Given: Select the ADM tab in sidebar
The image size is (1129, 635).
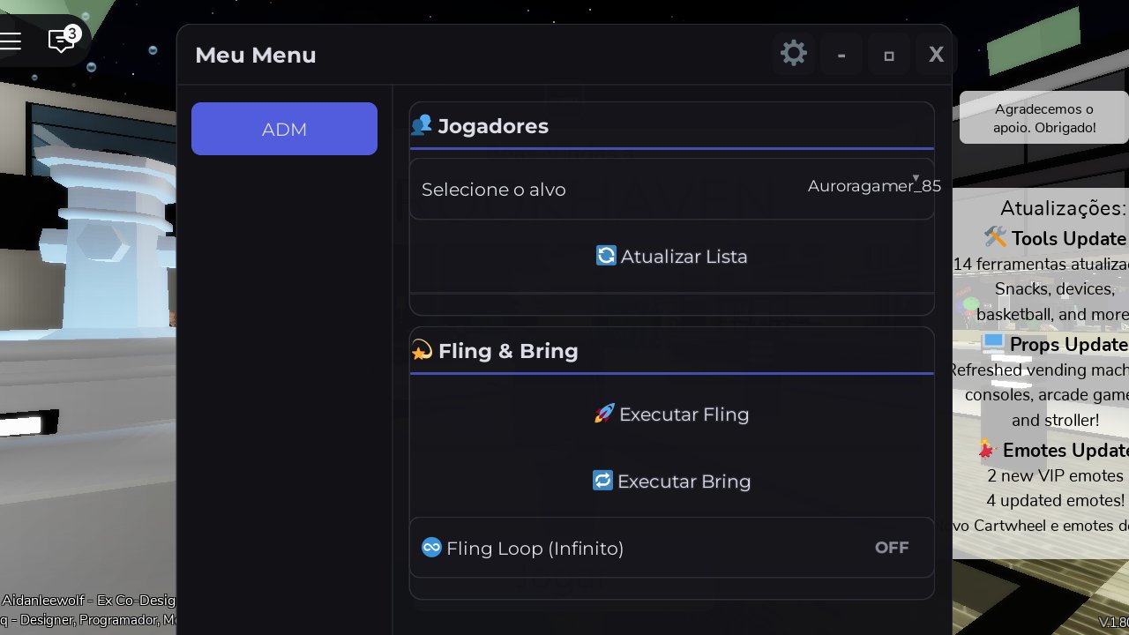Looking at the screenshot, I should [284, 129].
